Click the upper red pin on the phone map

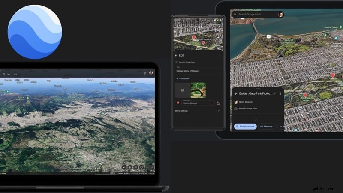click(194, 37)
